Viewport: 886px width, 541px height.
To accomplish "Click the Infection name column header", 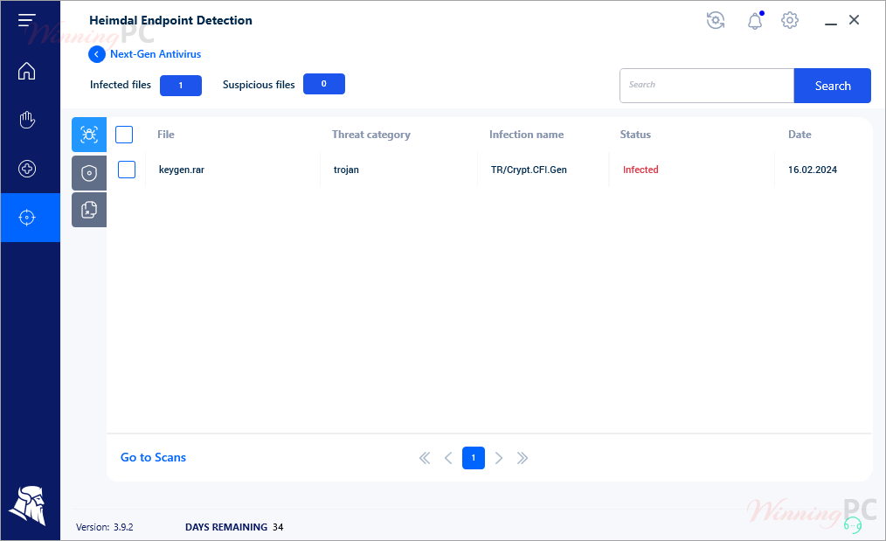I will (x=526, y=135).
